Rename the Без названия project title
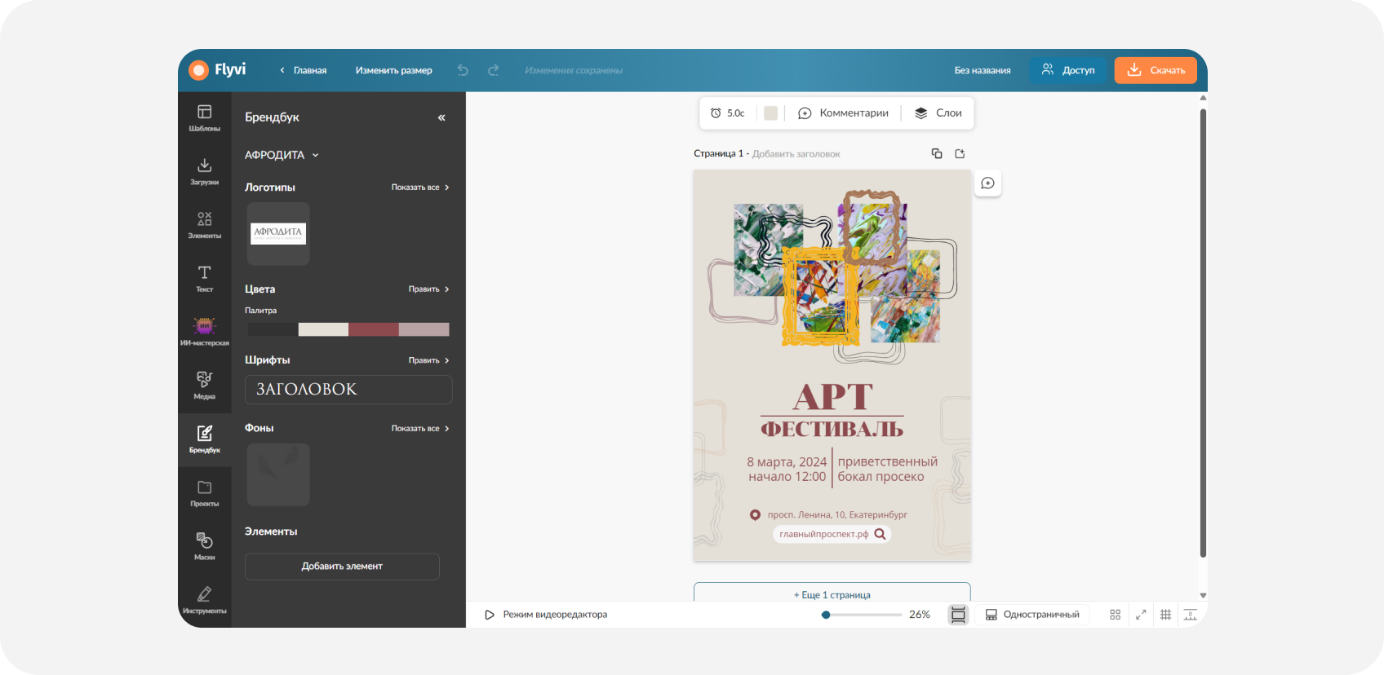 [983, 70]
